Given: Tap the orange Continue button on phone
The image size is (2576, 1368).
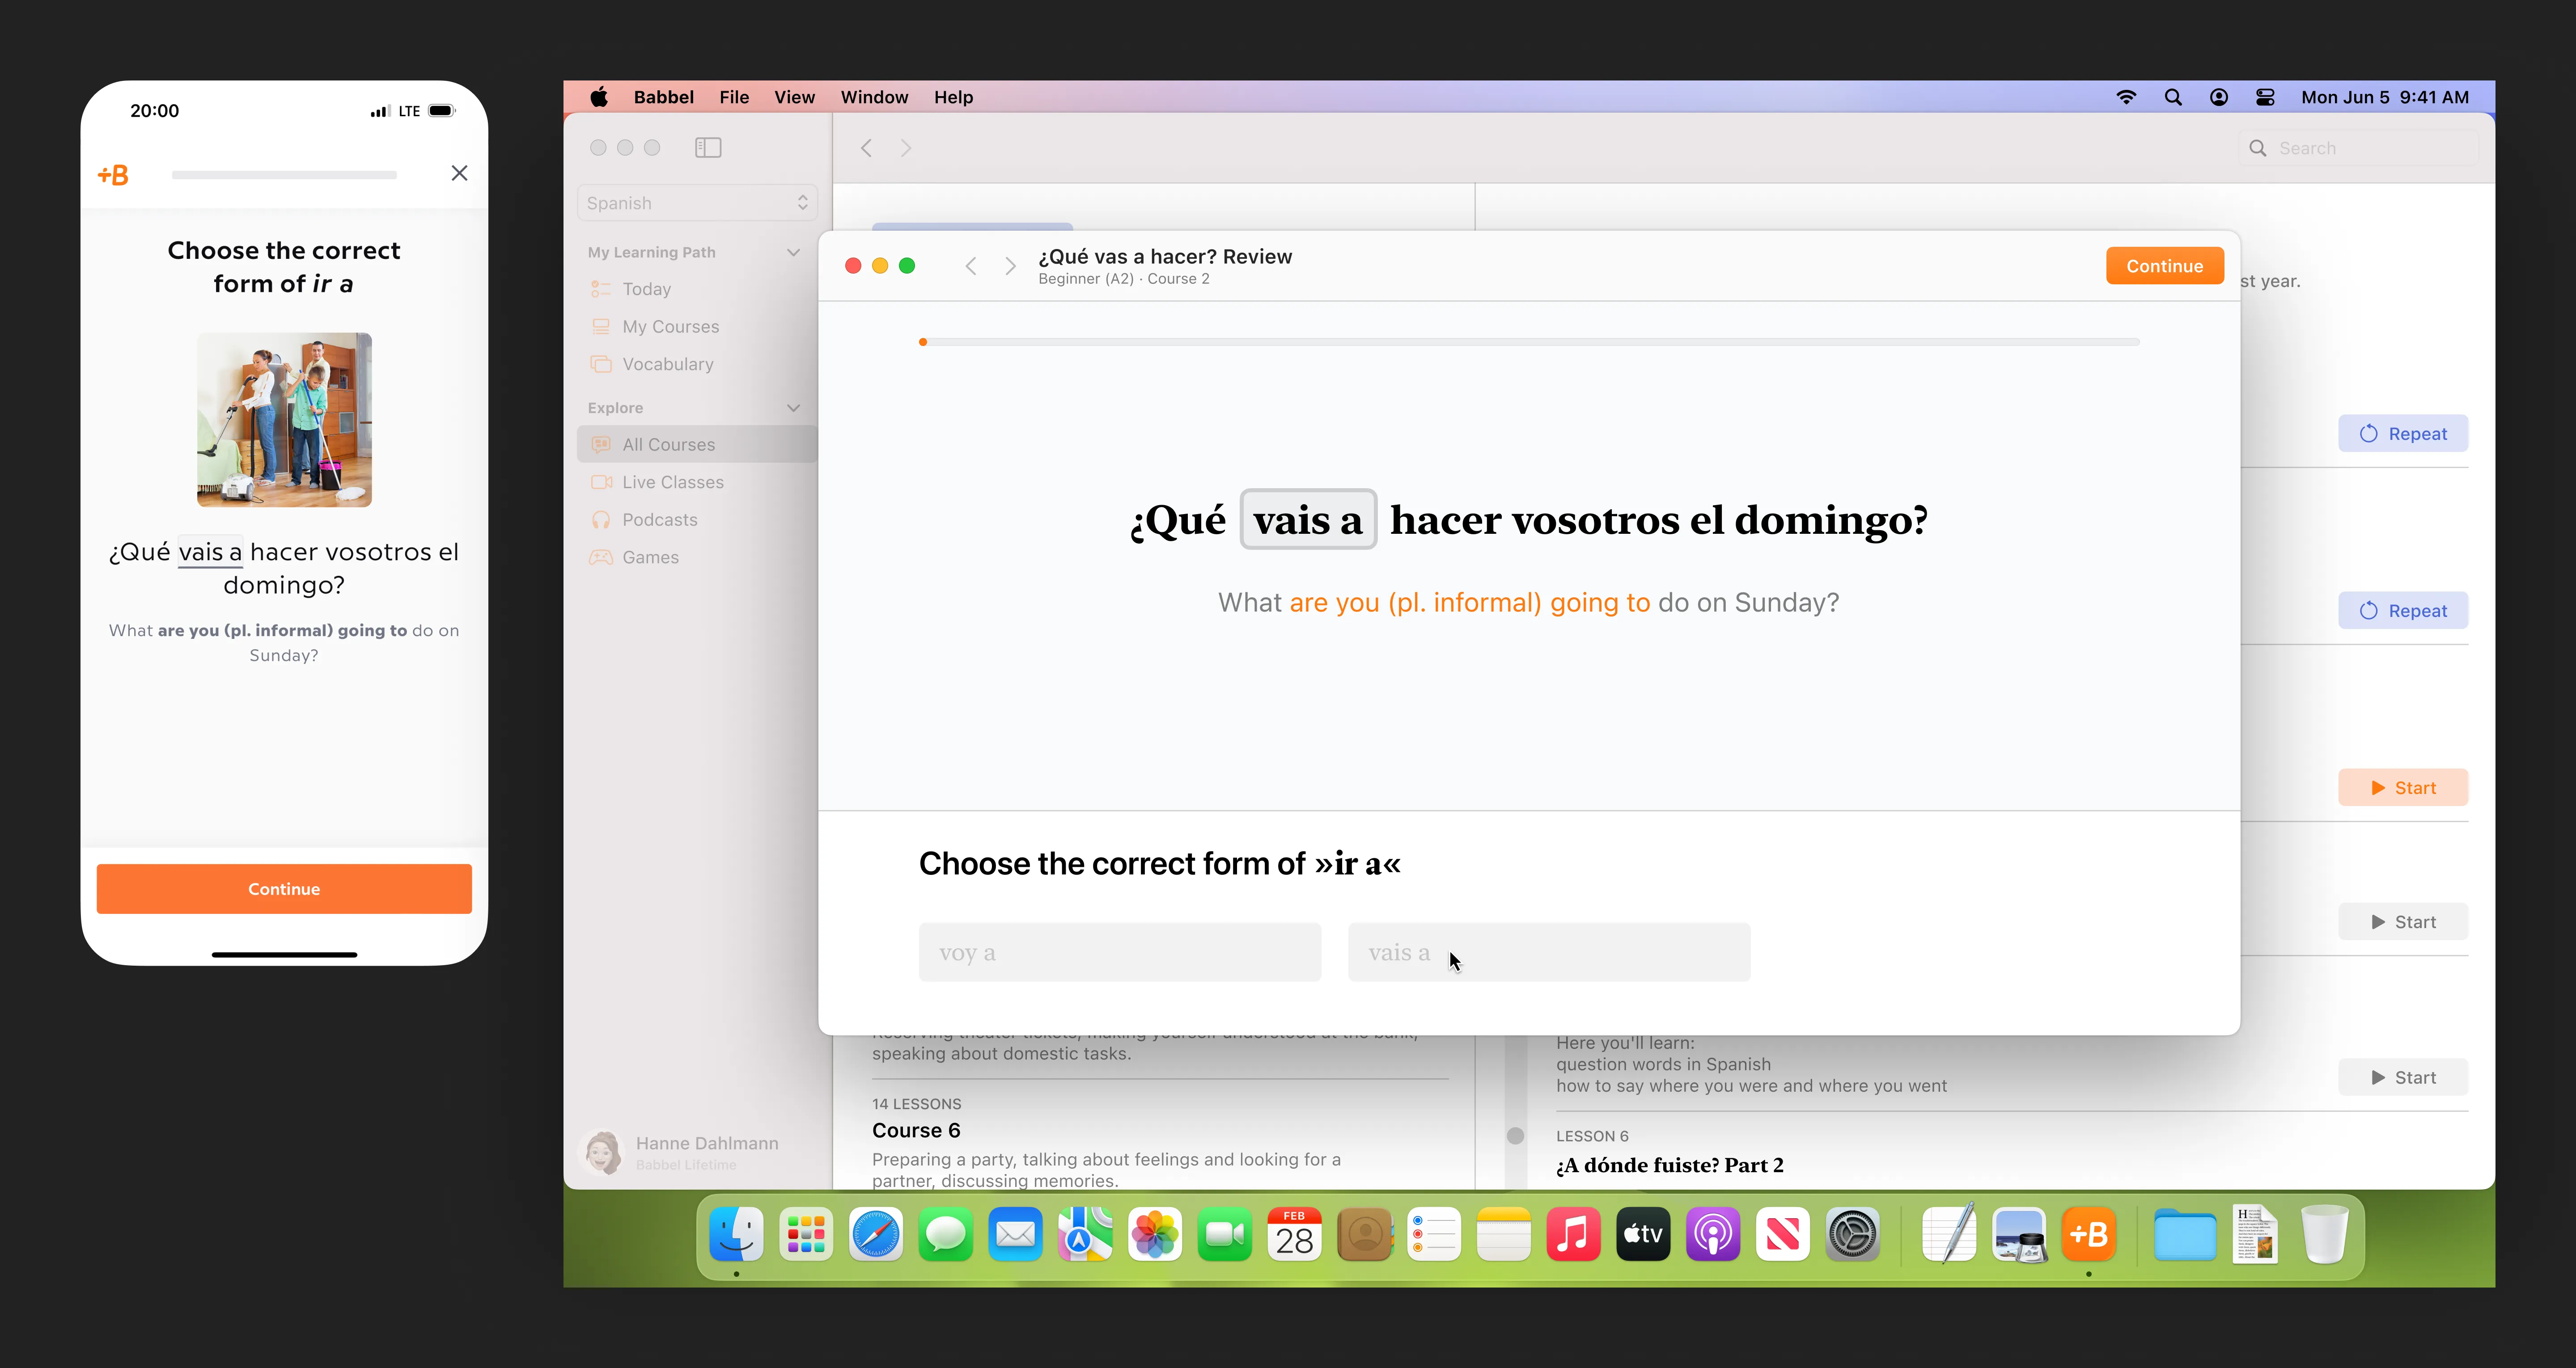Looking at the screenshot, I should point(284,889).
